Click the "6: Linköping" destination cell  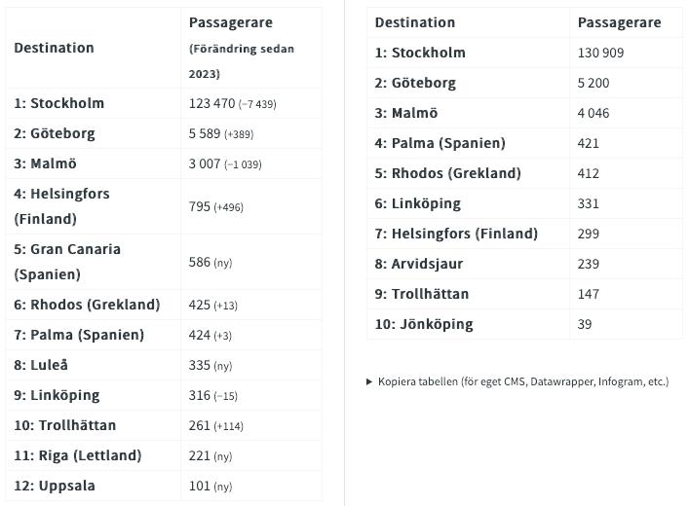pyautogui.click(x=417, y=203)
